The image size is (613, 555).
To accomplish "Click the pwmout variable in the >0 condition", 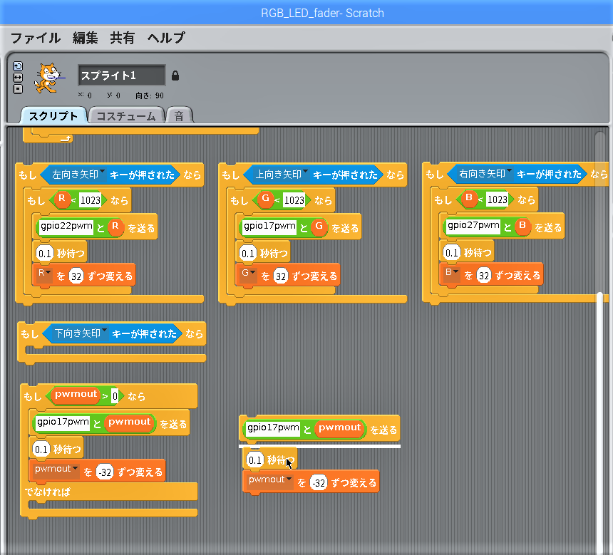I will [76, 395].
